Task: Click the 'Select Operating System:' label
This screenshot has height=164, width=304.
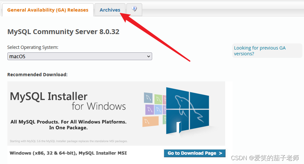Action: [x=33, y=47]
